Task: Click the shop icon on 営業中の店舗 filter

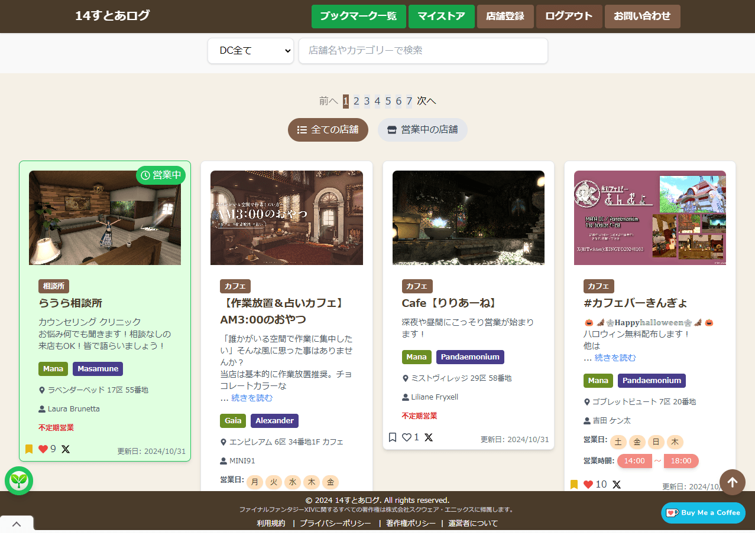Action: [x=392, y=129]
